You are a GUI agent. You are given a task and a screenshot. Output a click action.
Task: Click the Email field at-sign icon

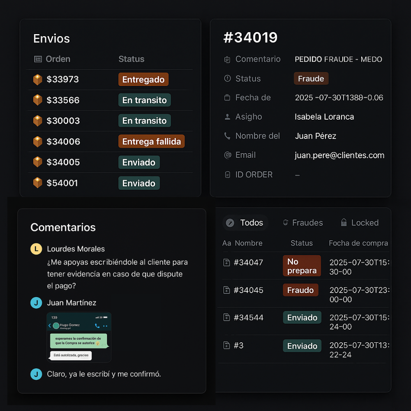[x=227, y=155]
